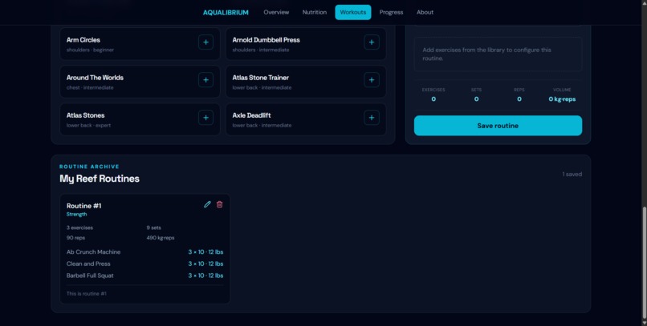Image resolution: width=647 pixels, height=326 pixels.
Task: Delete Routine #1 with trash icon
Action: tap(219, 204)
